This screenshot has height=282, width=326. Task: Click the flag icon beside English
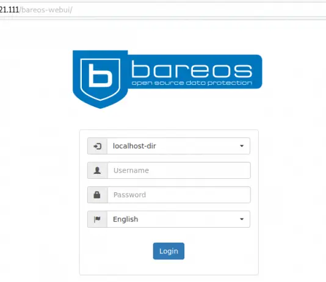(97, 219)
